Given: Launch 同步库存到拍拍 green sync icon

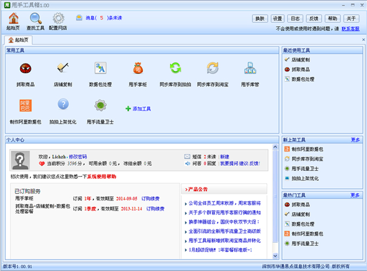Looking at the screenshot, I should [x=175, y=68].
